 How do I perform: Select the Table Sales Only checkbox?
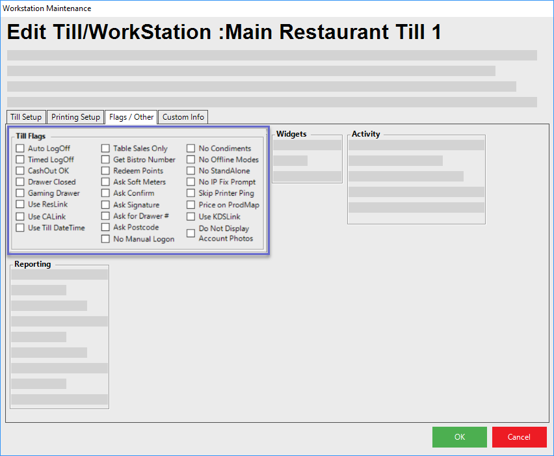105,148
